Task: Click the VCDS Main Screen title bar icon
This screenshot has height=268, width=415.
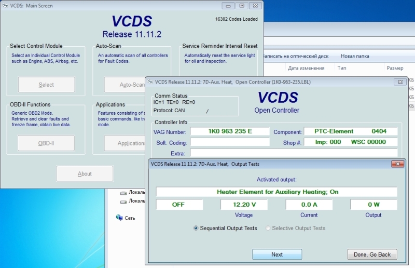Action: pos(5,6)
